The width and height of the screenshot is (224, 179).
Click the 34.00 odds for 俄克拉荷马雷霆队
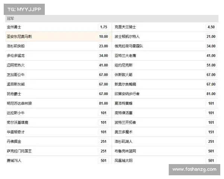pyautogui.click(x=211, y=46)
